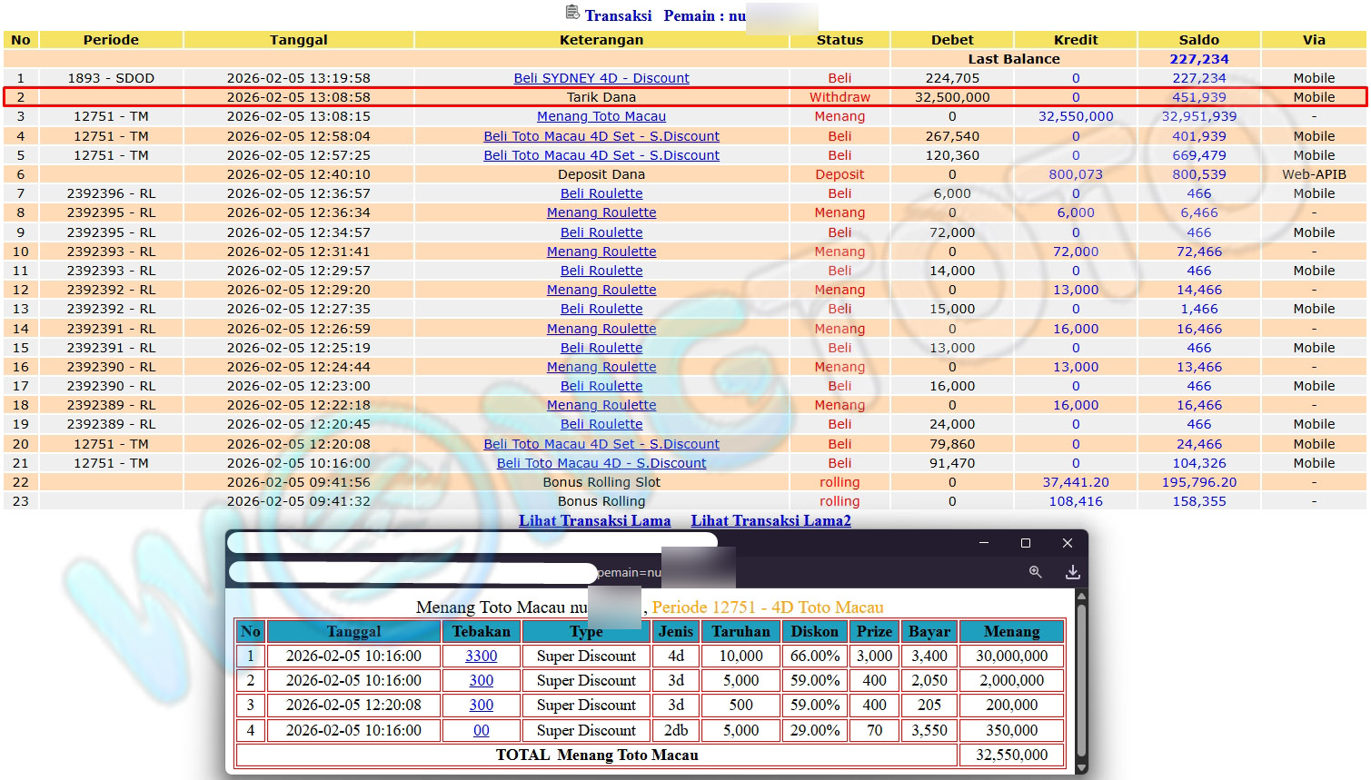Click the zoom magnifier icon in popup
1371x780 pixels.
[1035, 572]
